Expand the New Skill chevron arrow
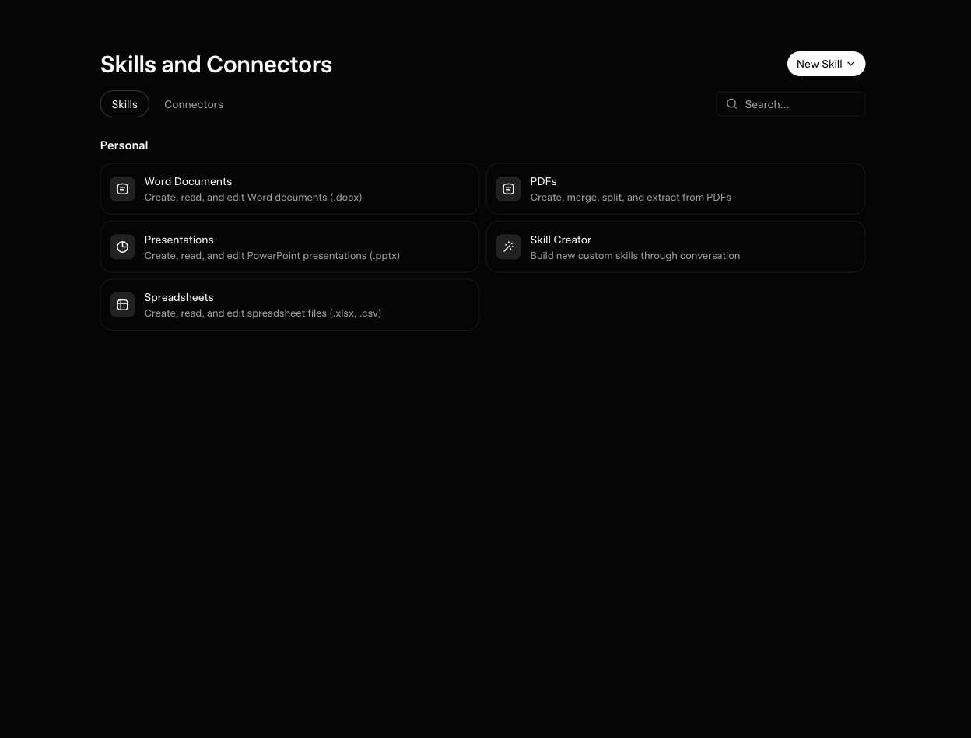The image size is (971, 738). click(x=851, y=64)
